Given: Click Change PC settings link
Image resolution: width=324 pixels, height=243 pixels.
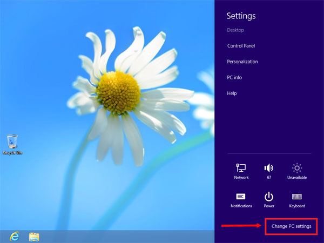Looking at the screenshot, I should pos(291,226).
